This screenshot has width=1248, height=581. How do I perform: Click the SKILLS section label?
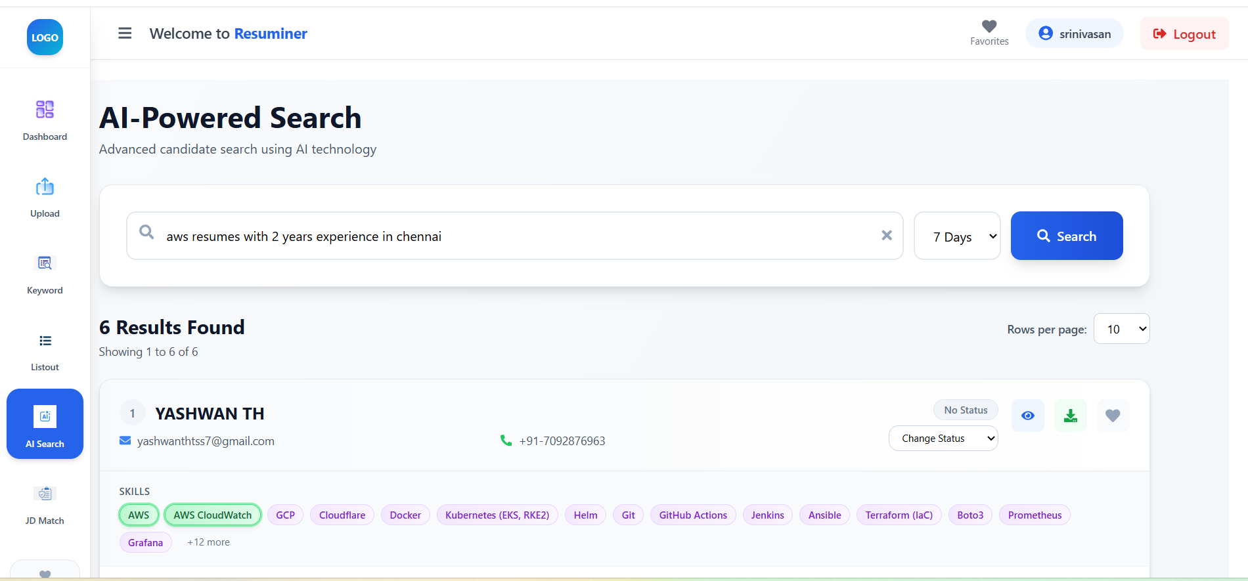pos(135,492)
